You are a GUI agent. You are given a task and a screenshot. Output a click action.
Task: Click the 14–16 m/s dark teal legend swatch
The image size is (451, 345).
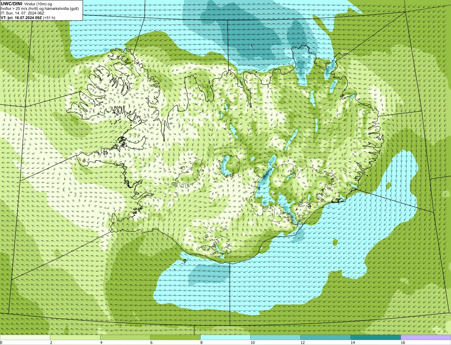point(376,338)
